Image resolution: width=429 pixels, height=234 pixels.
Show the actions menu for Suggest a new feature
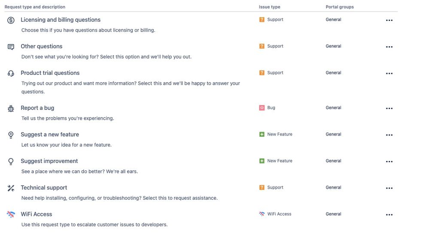(x=389, y=135)
